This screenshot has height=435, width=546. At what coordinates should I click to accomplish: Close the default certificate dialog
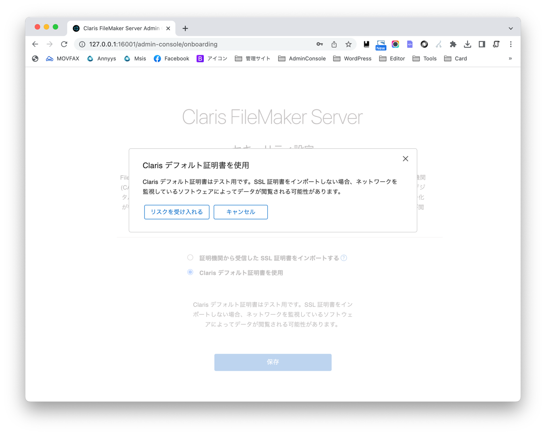click(405, 159)
